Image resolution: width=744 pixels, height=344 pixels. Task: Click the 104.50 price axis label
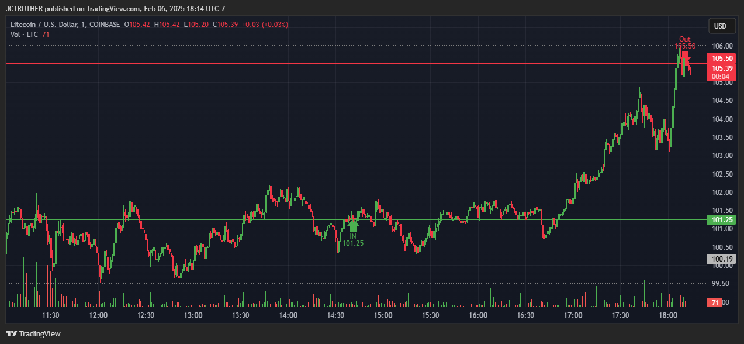click(x=722, y=101)
